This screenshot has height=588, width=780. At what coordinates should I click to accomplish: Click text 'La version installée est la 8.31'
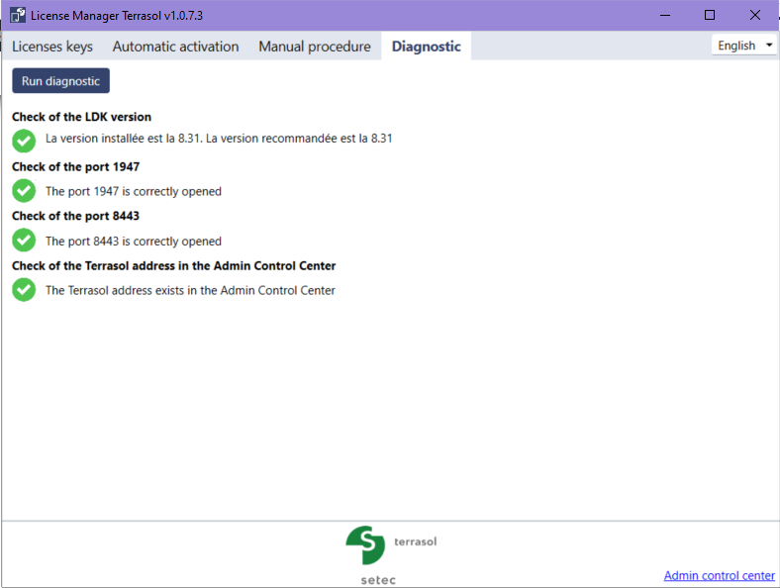point(124,139)
